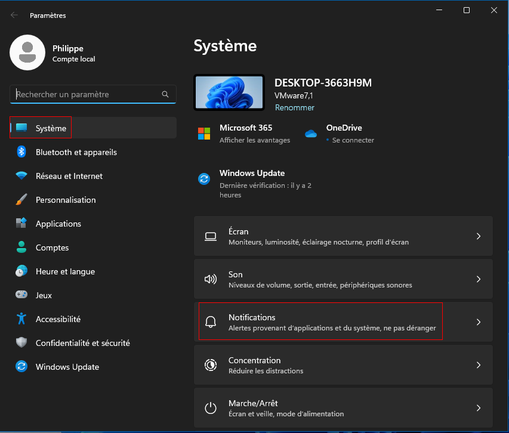The image size is (509, 433).
Task: Switch to Heure et langue section
Action: pos(93,271)
